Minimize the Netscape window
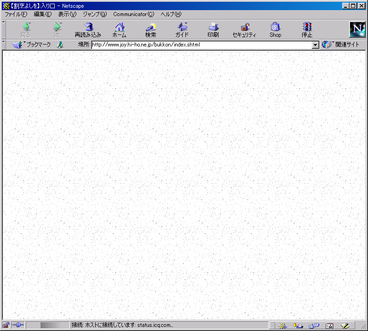The image size is (368, 331). 345,6
